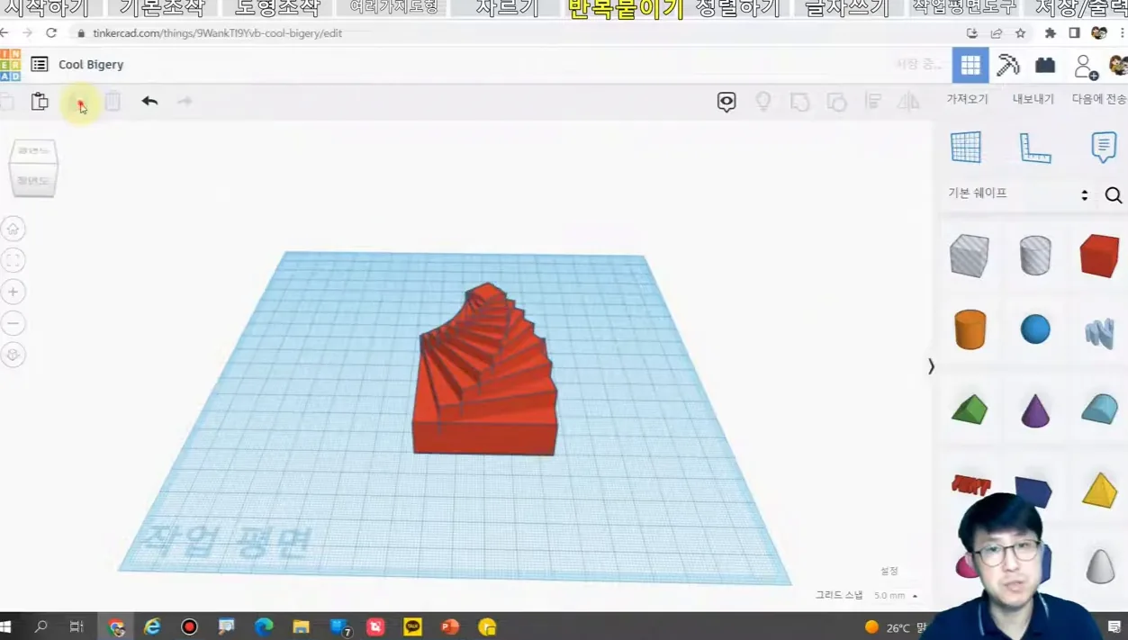
Task: Select the striped box hole shape
Action: click(970, 256)
